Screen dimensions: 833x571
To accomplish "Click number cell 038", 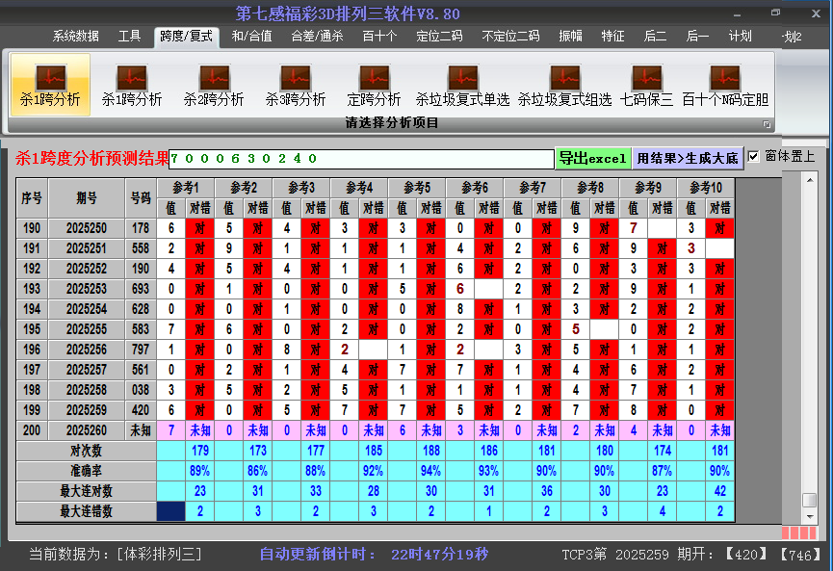I will (x=141, y=390).
